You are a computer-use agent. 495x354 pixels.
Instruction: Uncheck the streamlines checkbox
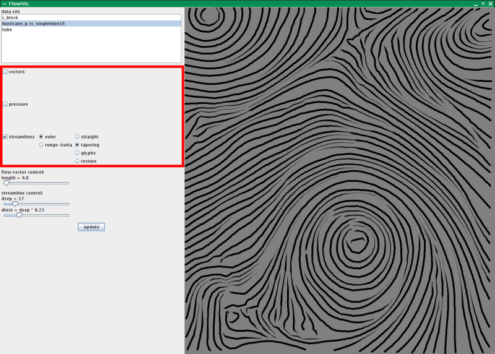tap(6, 137)
